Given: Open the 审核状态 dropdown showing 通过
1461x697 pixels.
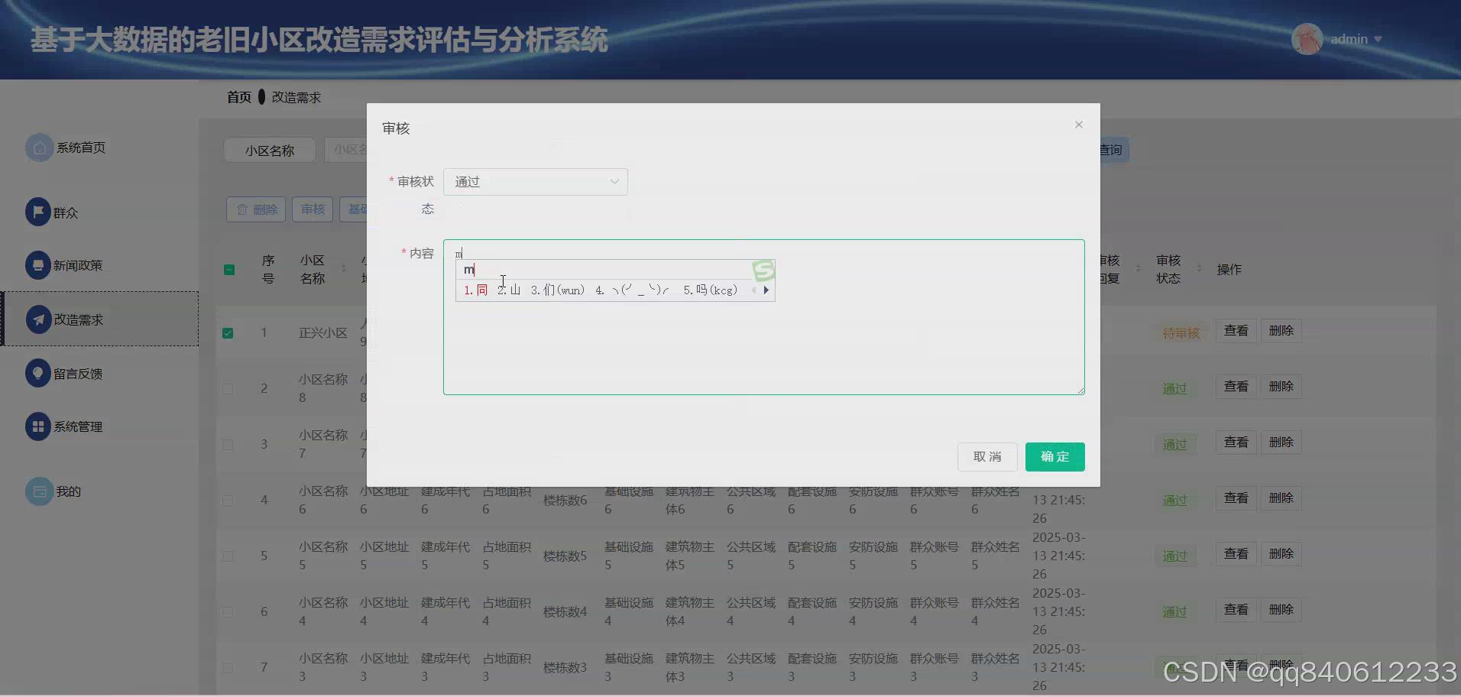Looking at the screenshot, I should [x=536, y=182].
